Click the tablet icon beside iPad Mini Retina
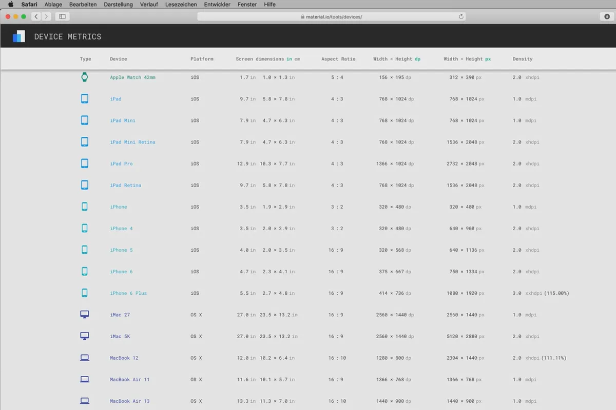 click(85, 142)
